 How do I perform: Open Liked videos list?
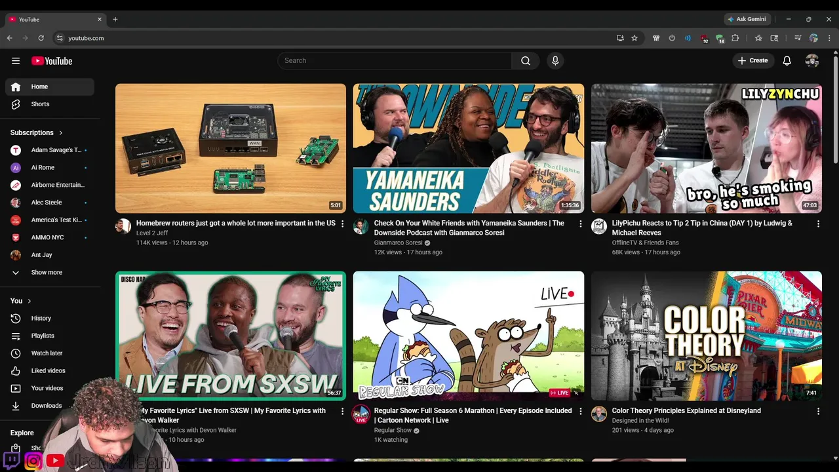point(50,371)
